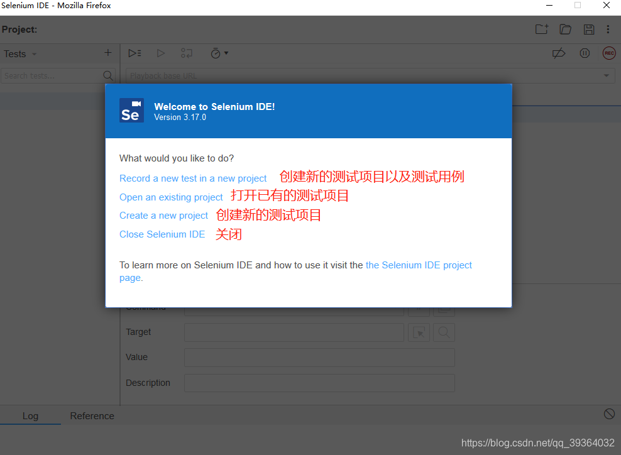Screen dimensions: 621x455
Task: Click the Open project folder icon
Action: [565, 29]
